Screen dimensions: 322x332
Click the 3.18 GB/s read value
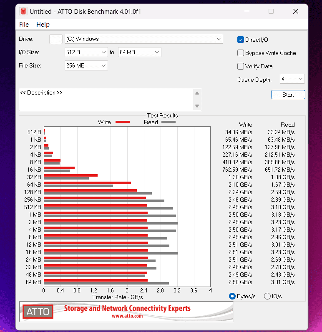pyautogui.click(x=283, y=215)
